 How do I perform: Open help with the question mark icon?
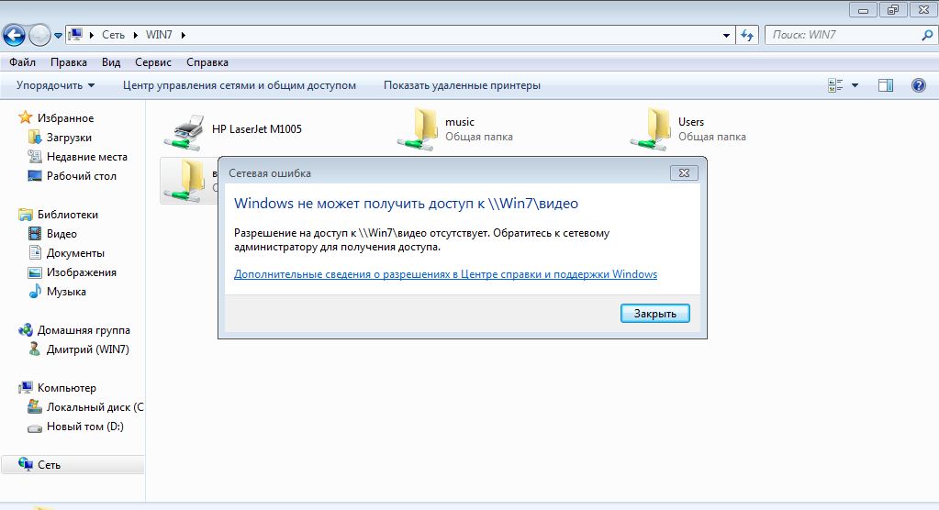(x=919, y=85)
